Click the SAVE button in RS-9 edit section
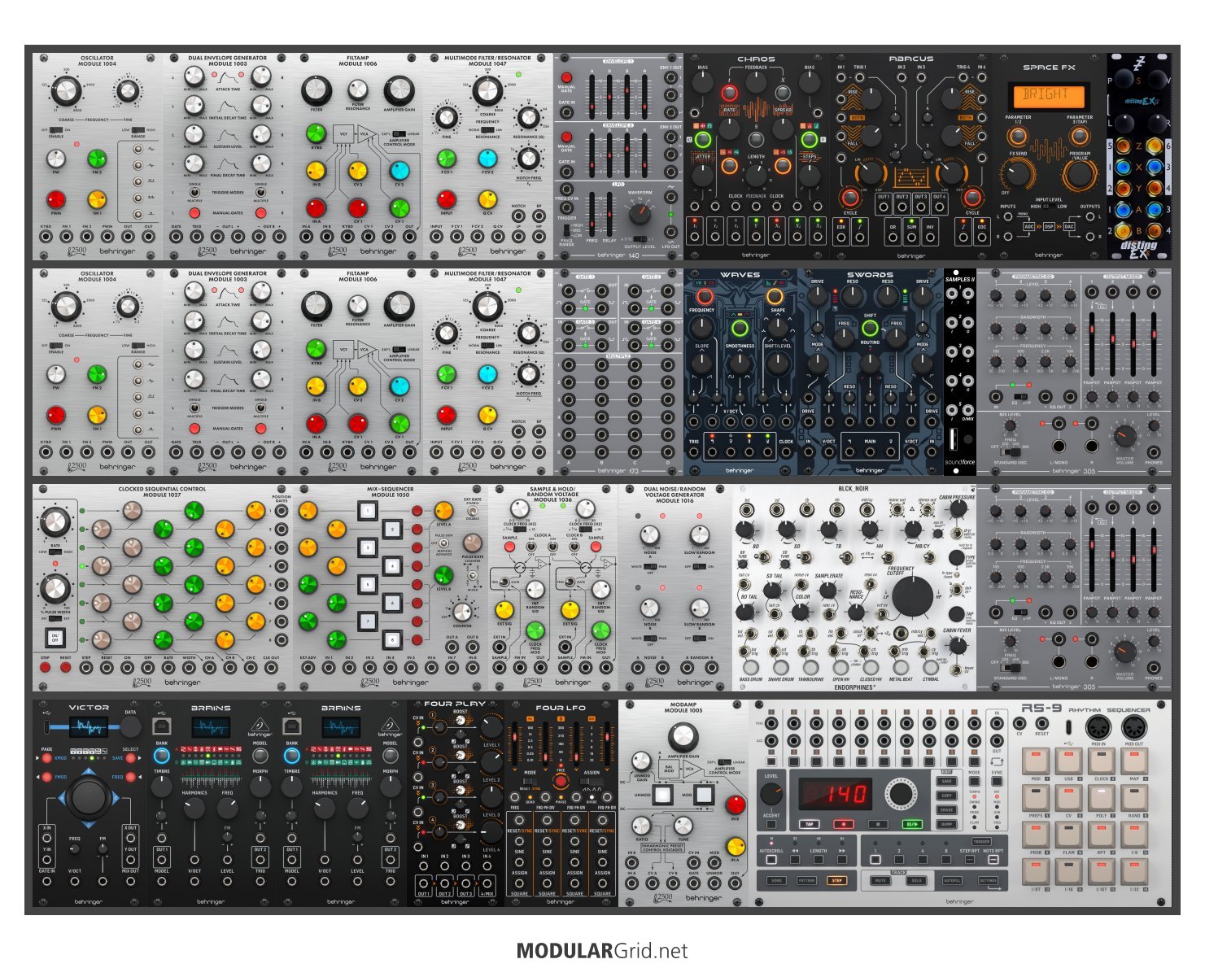Image resolution: width=1205 pixels, height=968 pixels. coord(946,781)
